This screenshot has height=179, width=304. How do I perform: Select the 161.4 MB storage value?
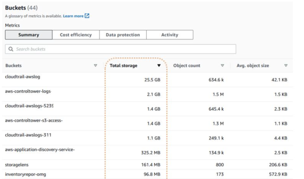pyautogui.click(x=151, y=165)
